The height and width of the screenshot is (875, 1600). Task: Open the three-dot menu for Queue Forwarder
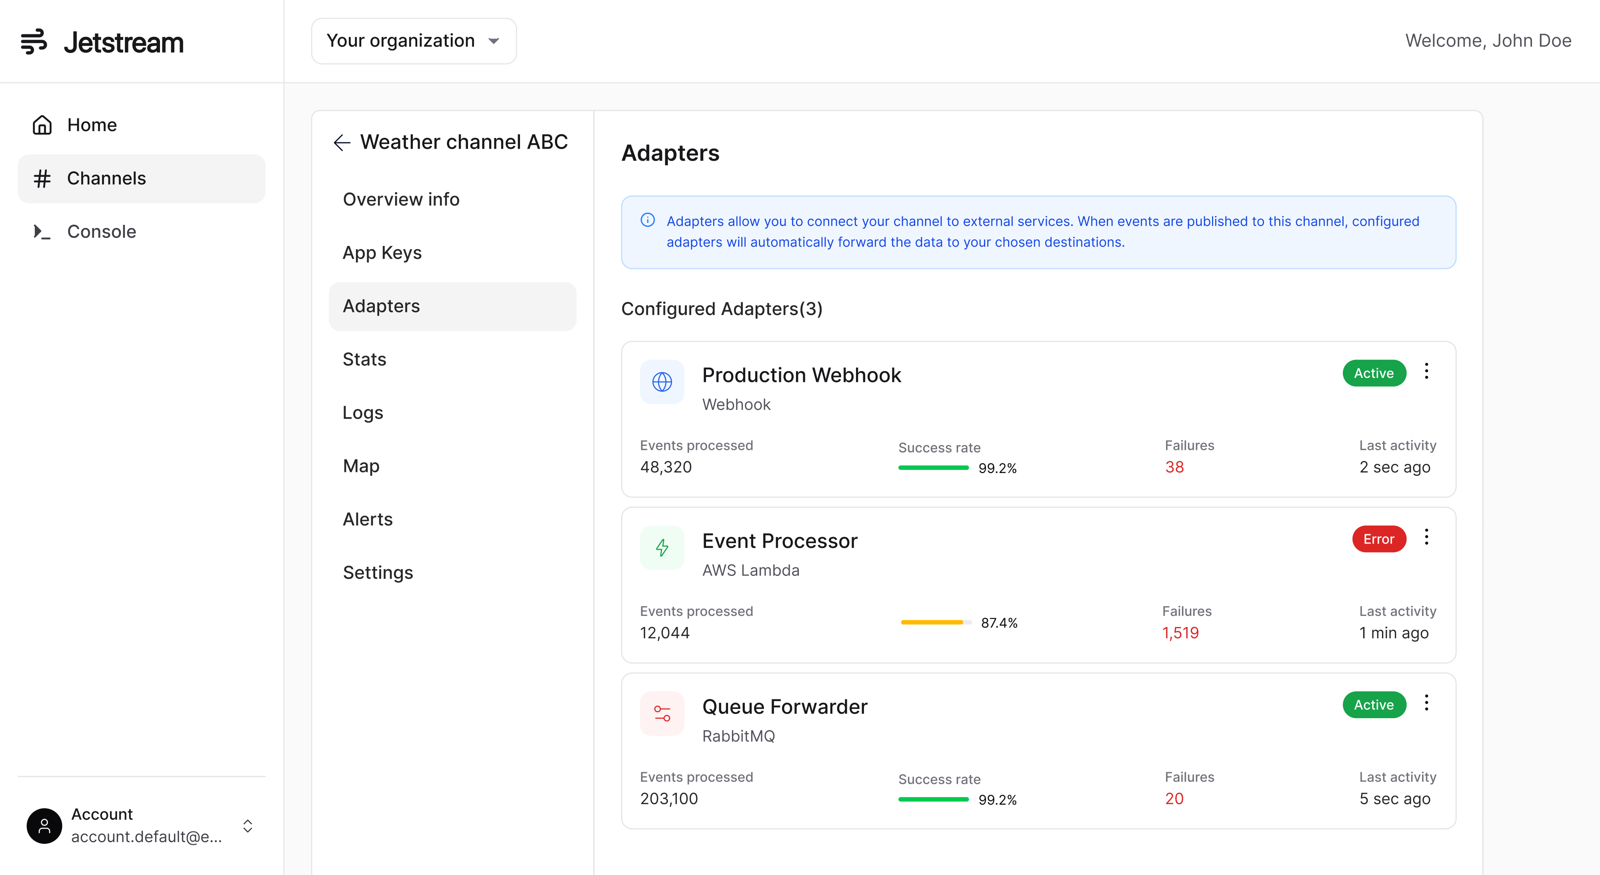click(x=1427, y=702)
